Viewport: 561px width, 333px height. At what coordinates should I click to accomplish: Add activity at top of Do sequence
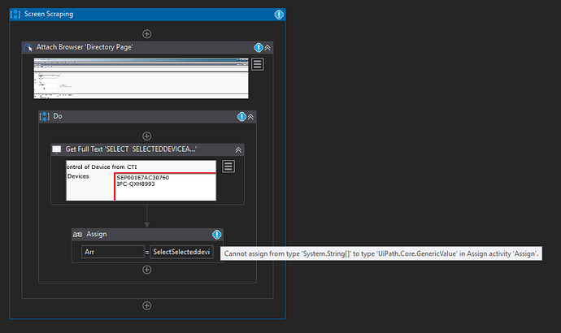pyautogui.click(x=146, y=136)
